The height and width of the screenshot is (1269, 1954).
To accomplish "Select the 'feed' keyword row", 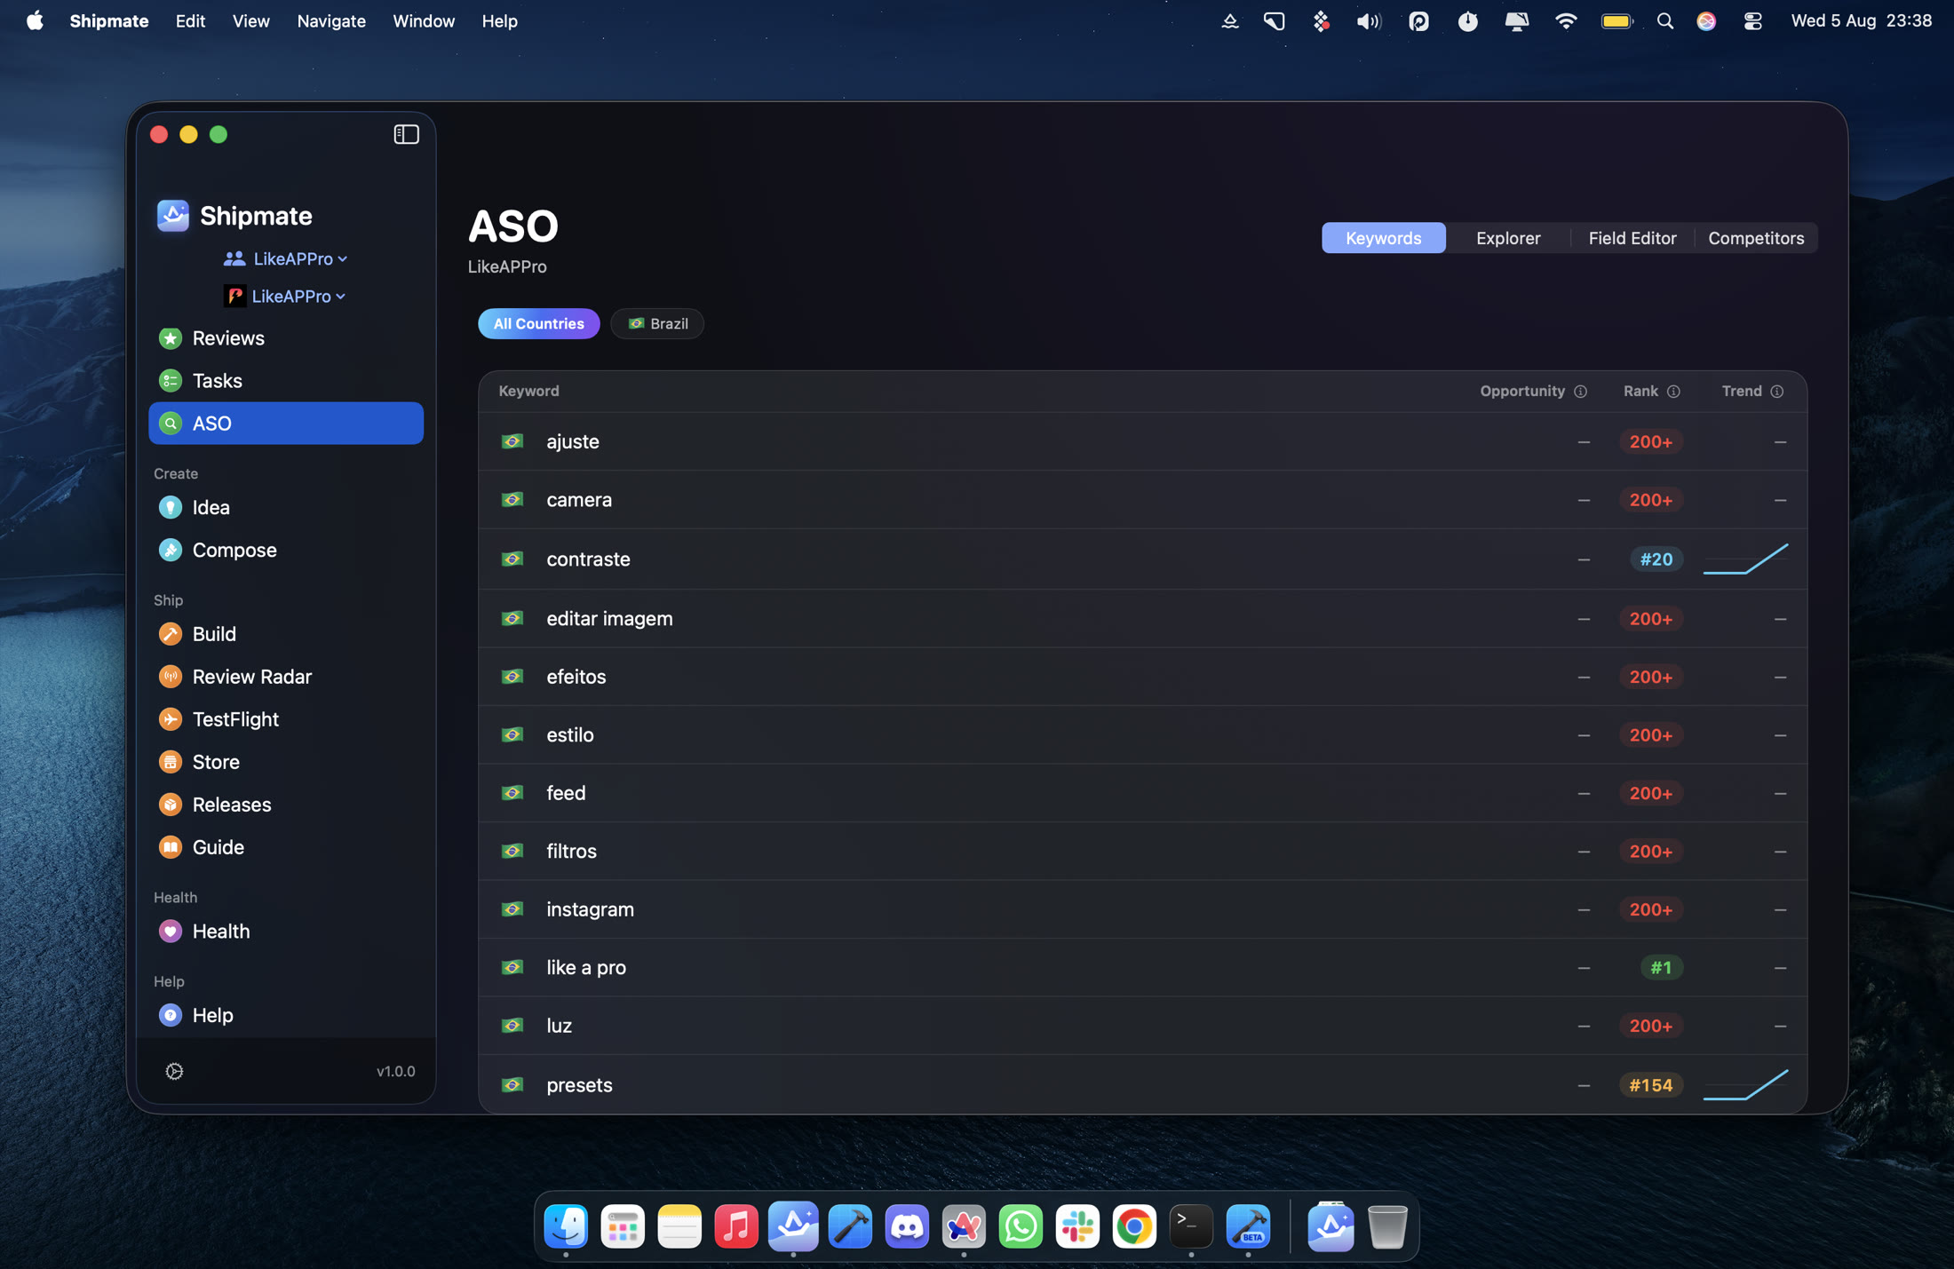I will 1142,793.
